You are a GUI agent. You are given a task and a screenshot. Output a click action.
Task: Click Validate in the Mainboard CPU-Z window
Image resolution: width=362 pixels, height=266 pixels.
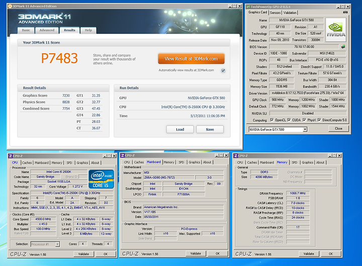[196, 253]
